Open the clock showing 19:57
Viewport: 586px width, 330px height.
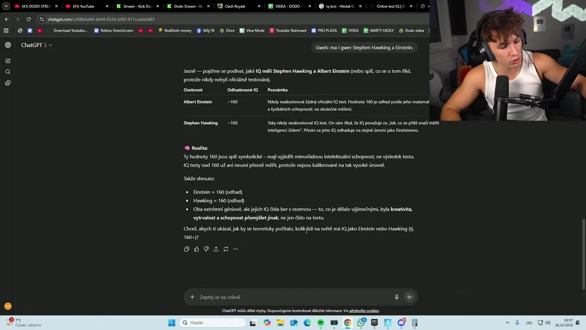(x=564, y=323)
